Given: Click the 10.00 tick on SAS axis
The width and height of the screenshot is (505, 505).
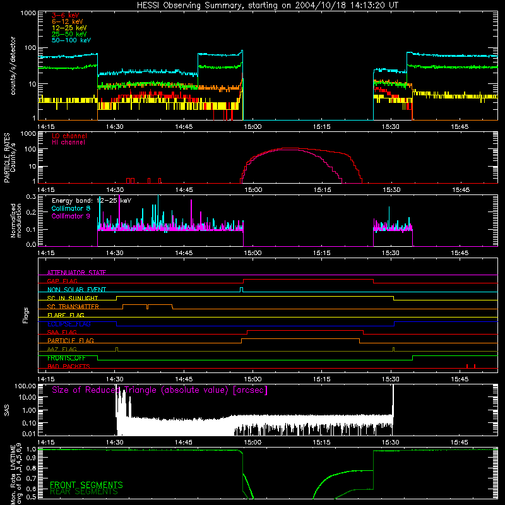Looking at the screenshot, I should (x=27, y=397).
